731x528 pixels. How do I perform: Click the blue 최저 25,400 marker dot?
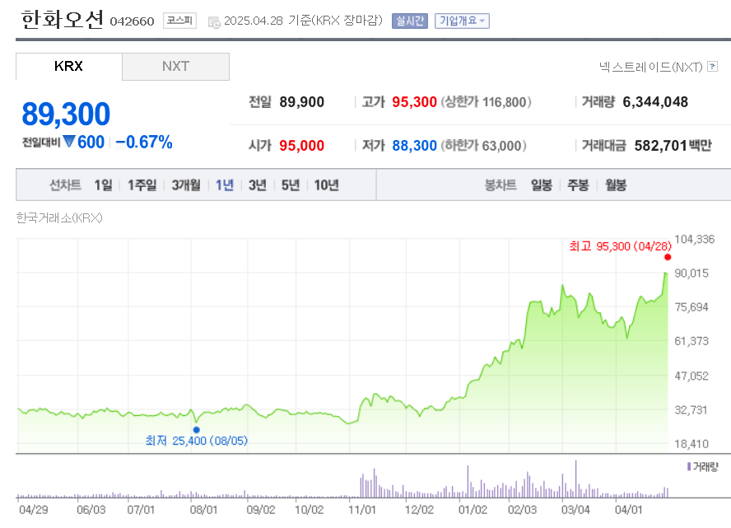click(196, 430)
